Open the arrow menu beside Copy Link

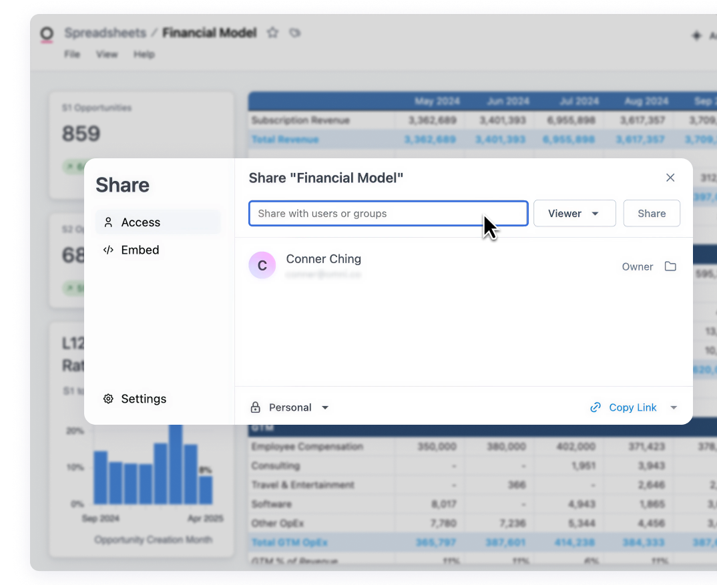pyautogui.click(x=674, y=407)
